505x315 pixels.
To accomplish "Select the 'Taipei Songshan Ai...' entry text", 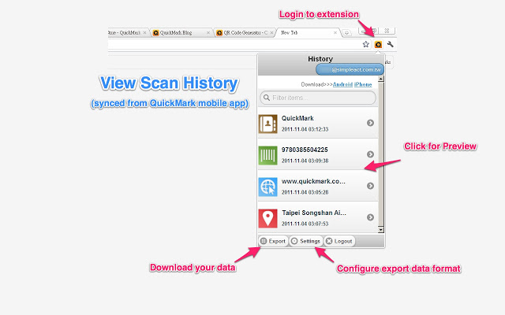I will point(314,213).
